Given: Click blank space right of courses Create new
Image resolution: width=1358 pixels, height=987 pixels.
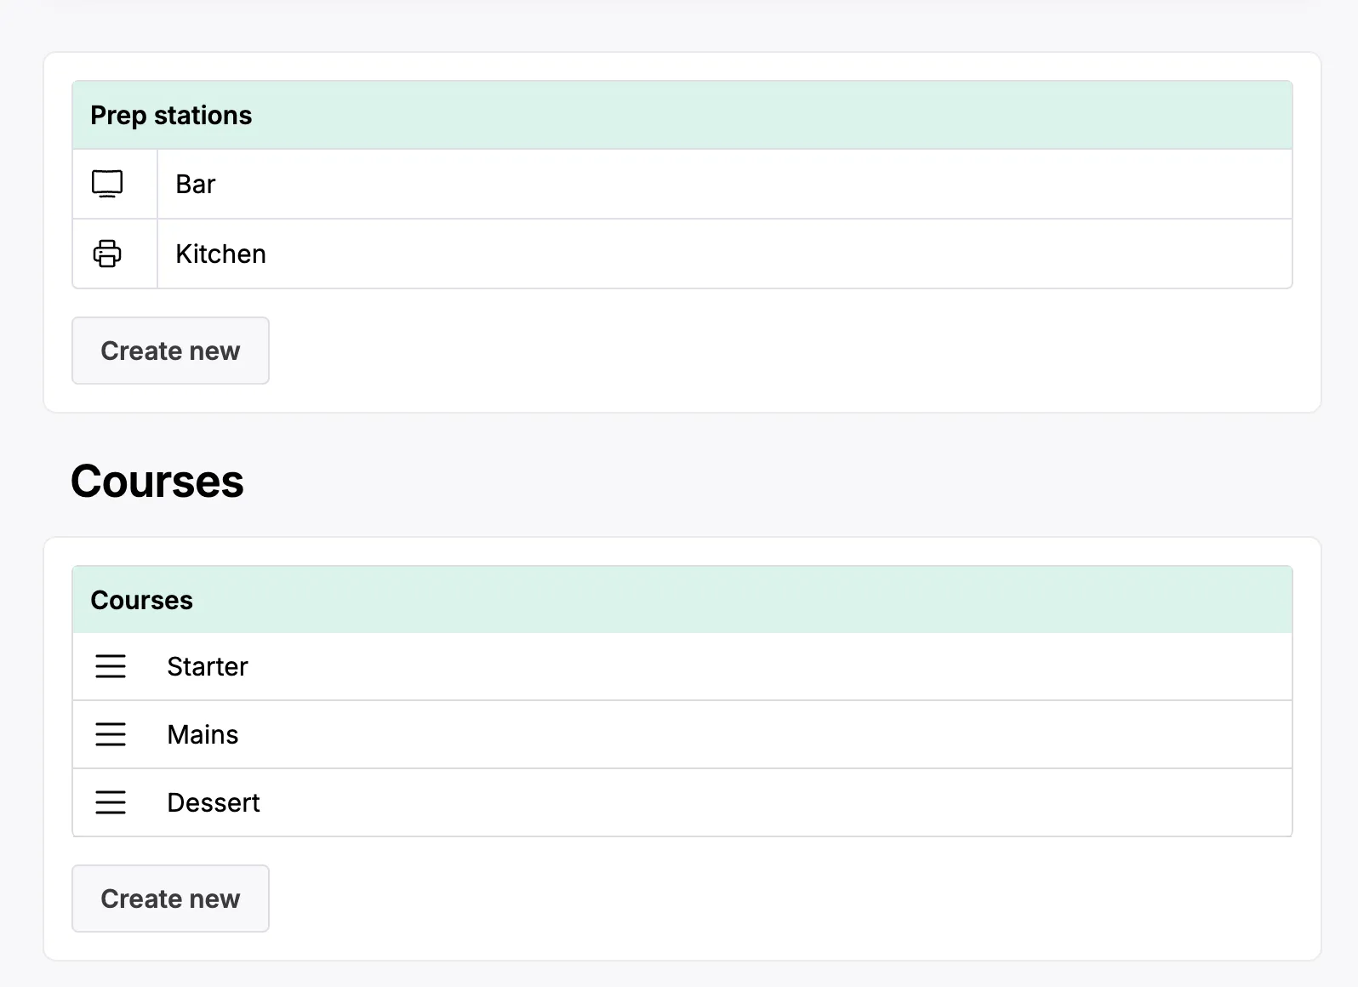Looking at the screenshot, I should (766, 899).
